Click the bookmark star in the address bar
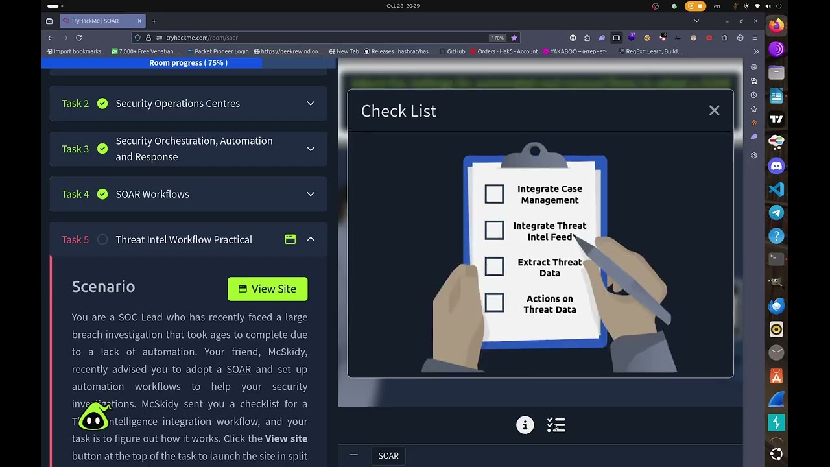The height and width of the screenshot is (467, 830). tap(514, 38)
